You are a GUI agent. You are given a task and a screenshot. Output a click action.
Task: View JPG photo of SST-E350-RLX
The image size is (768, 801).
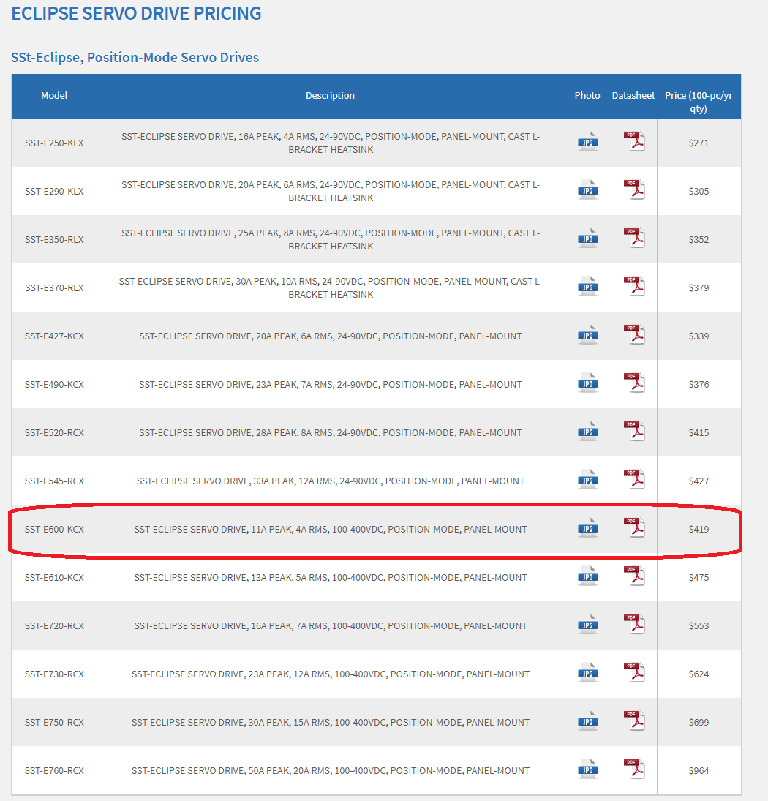pos(588,238)
